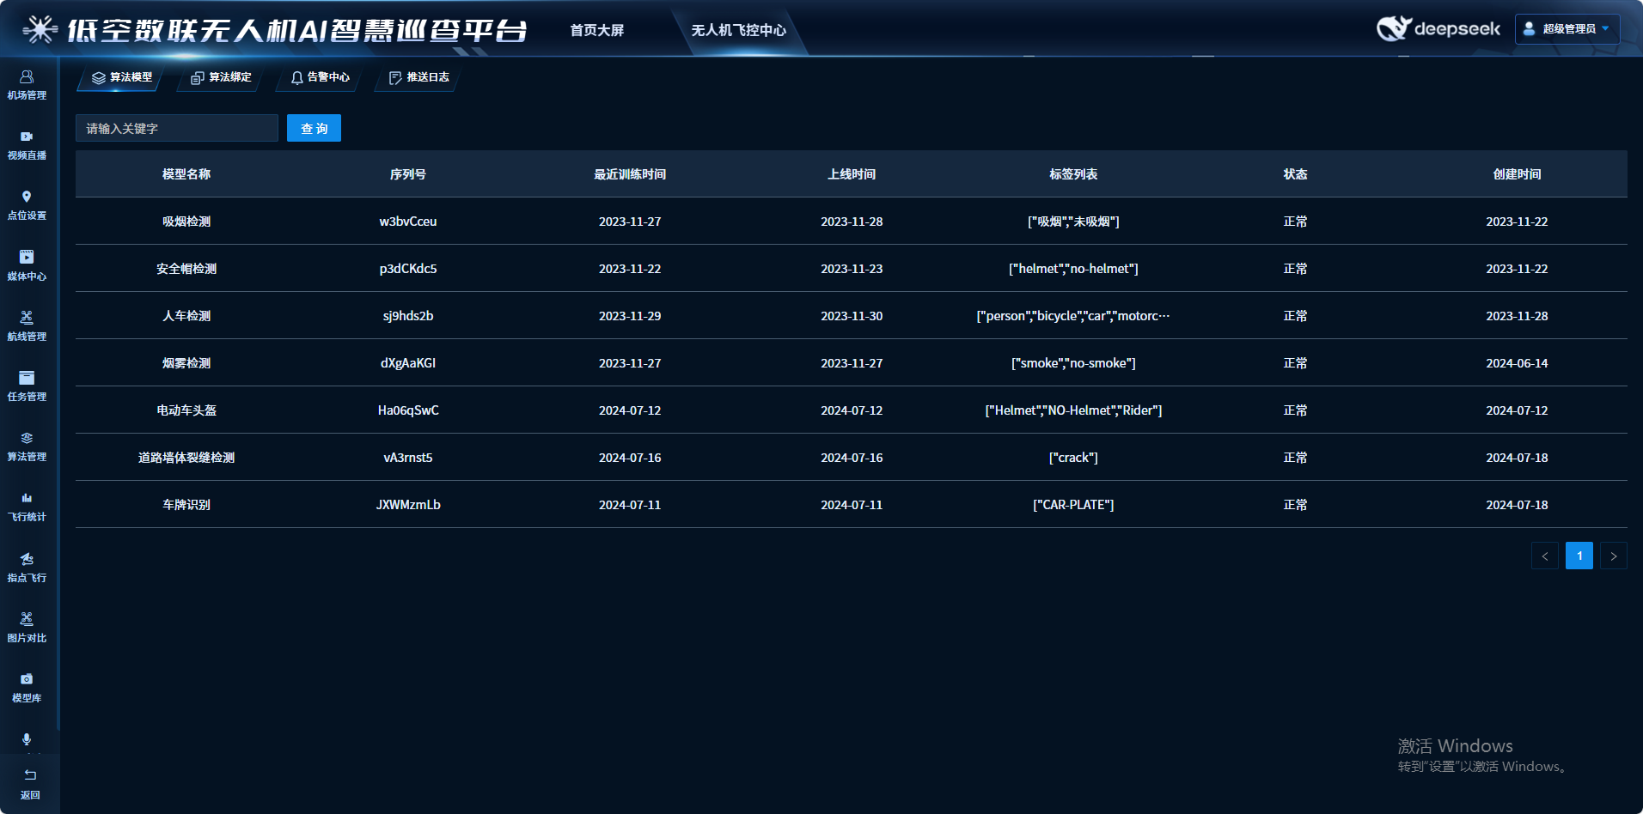
Task: Click serial number w3bvCceu
Action: point(408,222)
